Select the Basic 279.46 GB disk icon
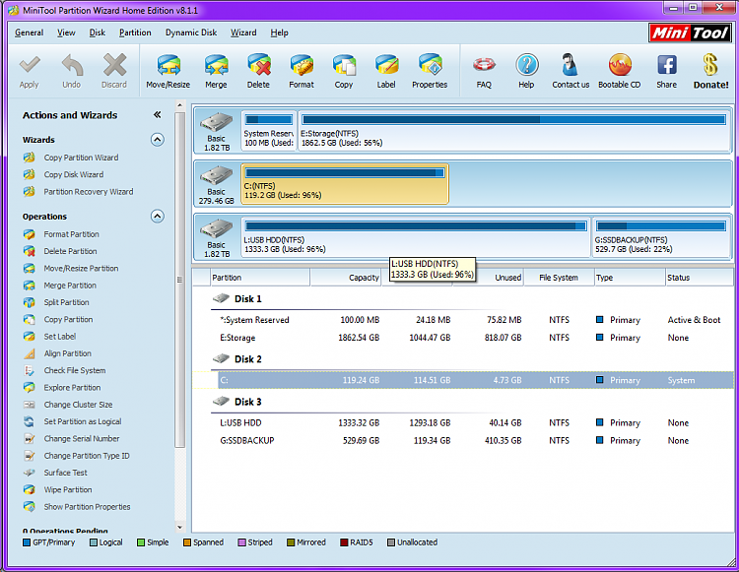Viewport: 739px width, 572px height. click(217, 174)
